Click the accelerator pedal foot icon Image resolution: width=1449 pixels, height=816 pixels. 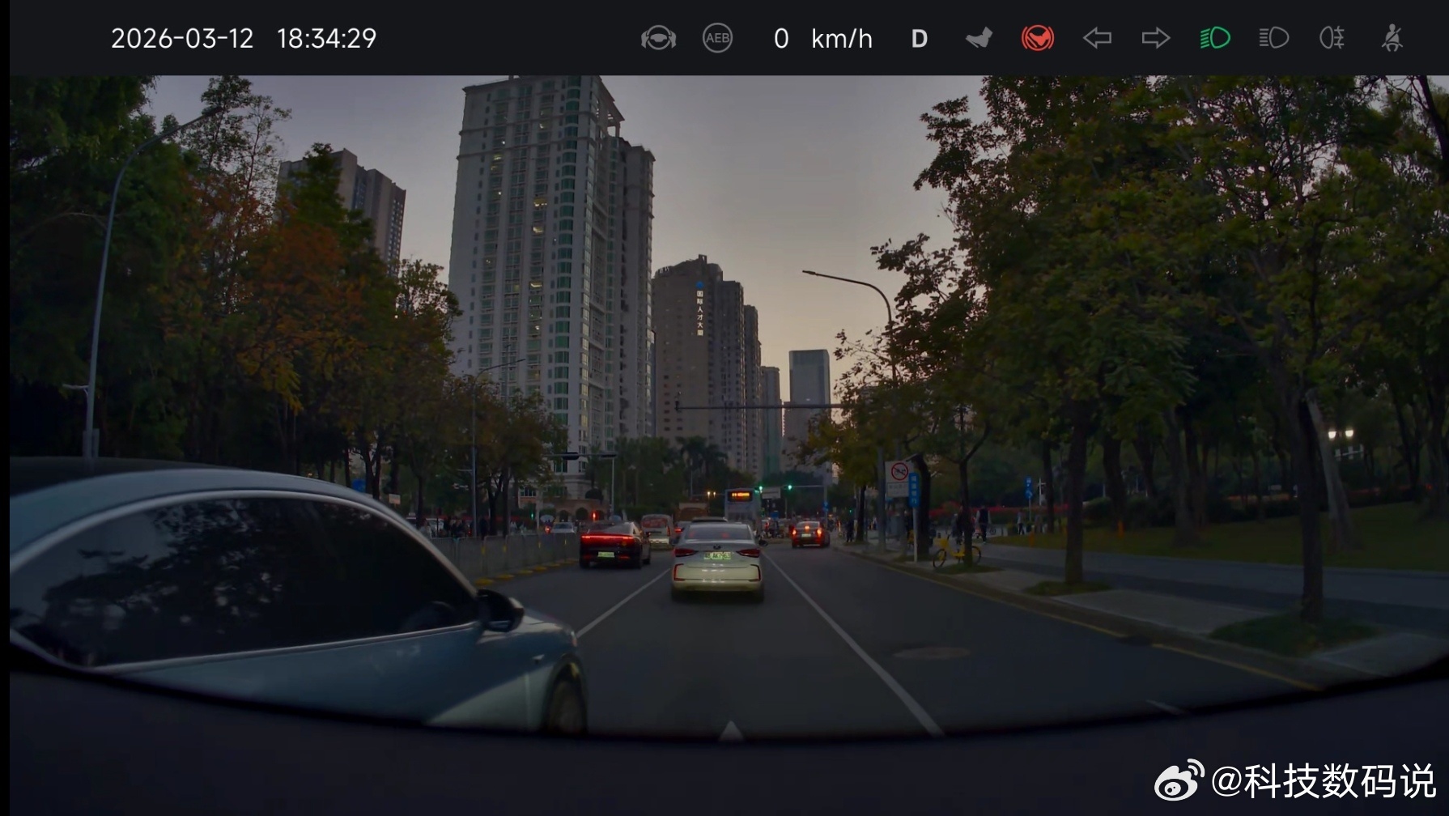tap(979, 38)
